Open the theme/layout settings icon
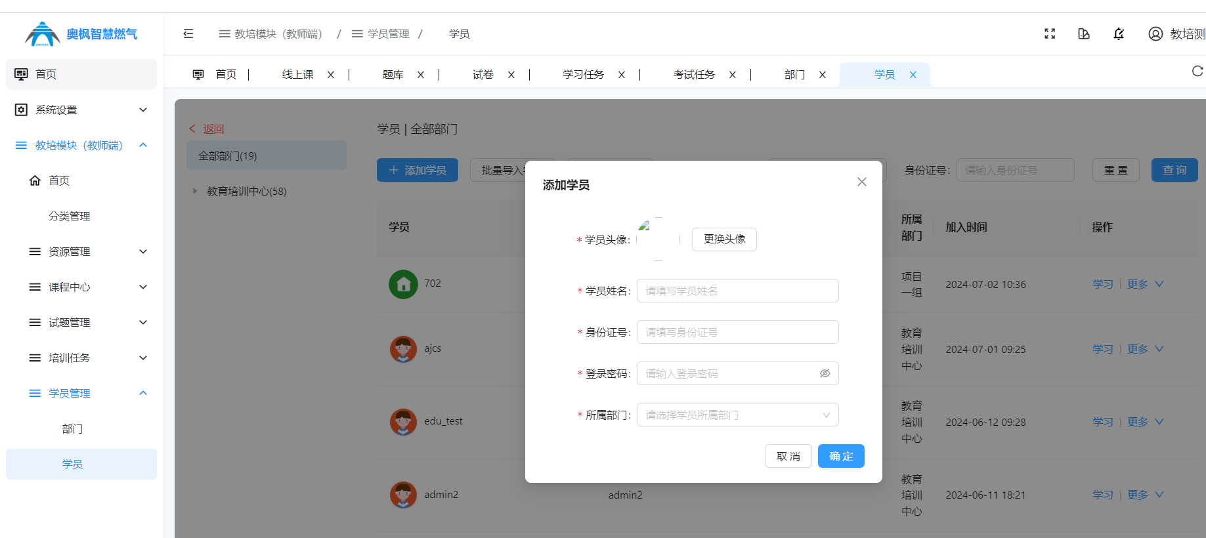Image resolution: width=1206 pixels, height=538 pixels. pyautogui.click(x=1084, y=33)
